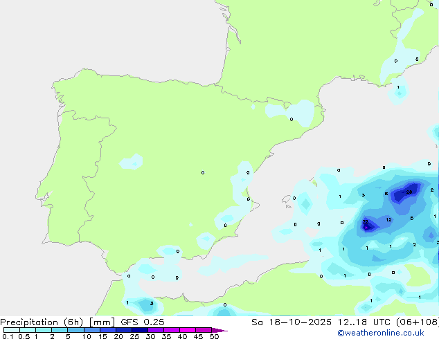The height and width of the screenshot is (339, 439).
Task: Click the 'GFS 0.25' model label
Action: tap(142, 322)
